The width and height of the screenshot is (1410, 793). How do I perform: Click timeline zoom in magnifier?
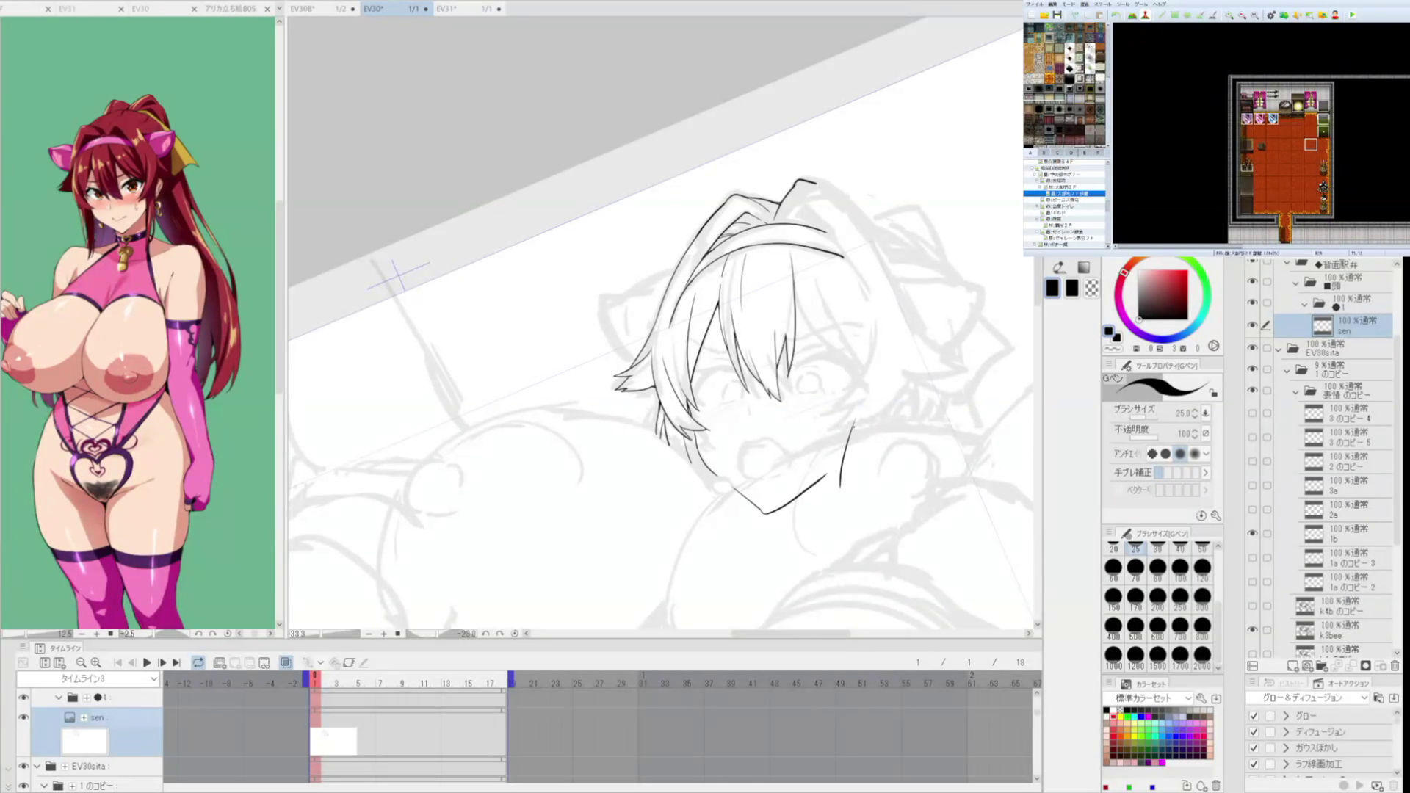tap(95, 662)
